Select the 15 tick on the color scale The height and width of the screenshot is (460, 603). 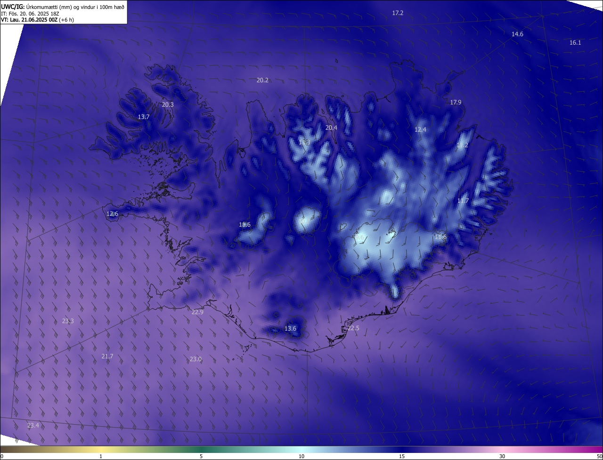tap(402, 456)
